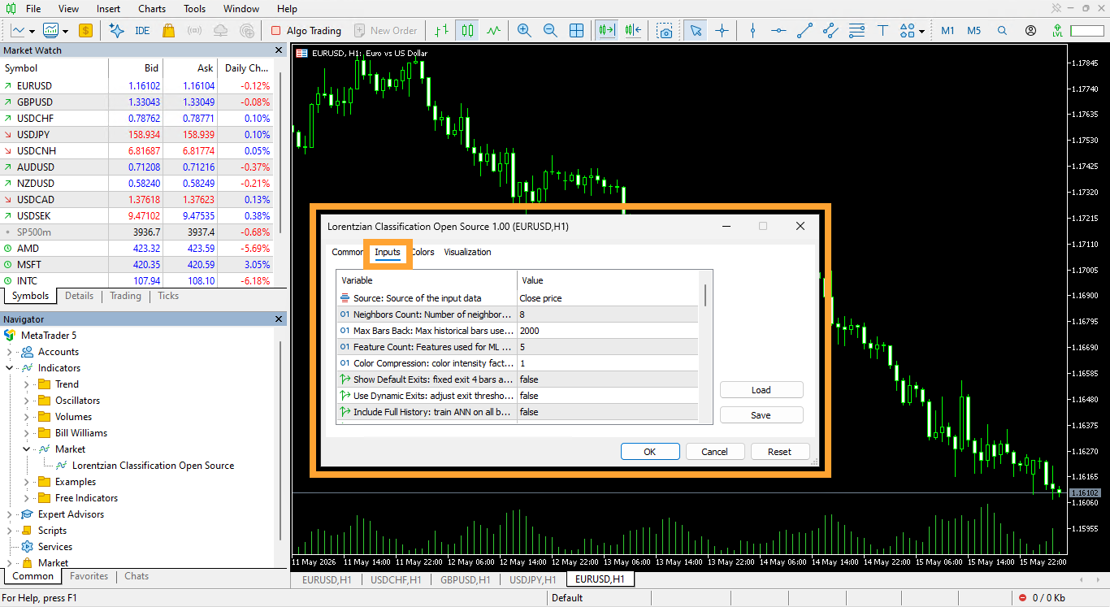Open the Ticks tab in Market Watch
Screen dimensions: 1110x607
[x=168, y=296]
